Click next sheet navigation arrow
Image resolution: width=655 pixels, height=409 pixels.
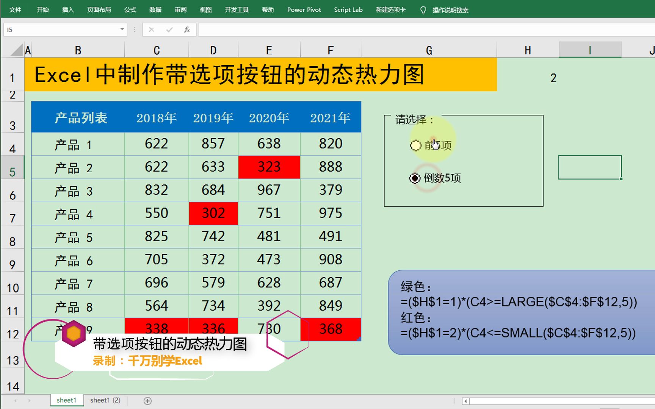[x=29, y=401]
